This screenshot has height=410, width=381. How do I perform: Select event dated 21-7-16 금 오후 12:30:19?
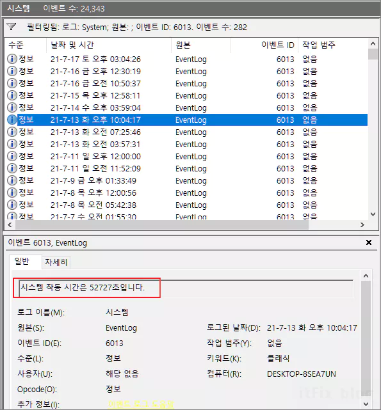click(x=186, y=71)
